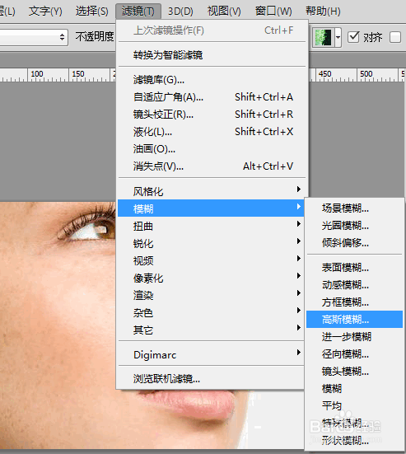Apply the plain 模糊 blur item
Viewport: 406px width, 454px height.
point(354,389)
